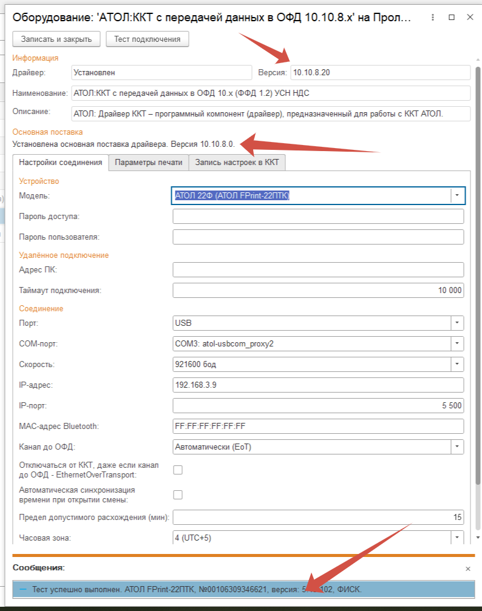Viewport: 482px width, 611px height.
Task: Open the Часовая зона dropdown
Action: click(x=457, y=538)
